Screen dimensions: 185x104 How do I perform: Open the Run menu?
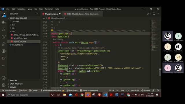[41, 9]
